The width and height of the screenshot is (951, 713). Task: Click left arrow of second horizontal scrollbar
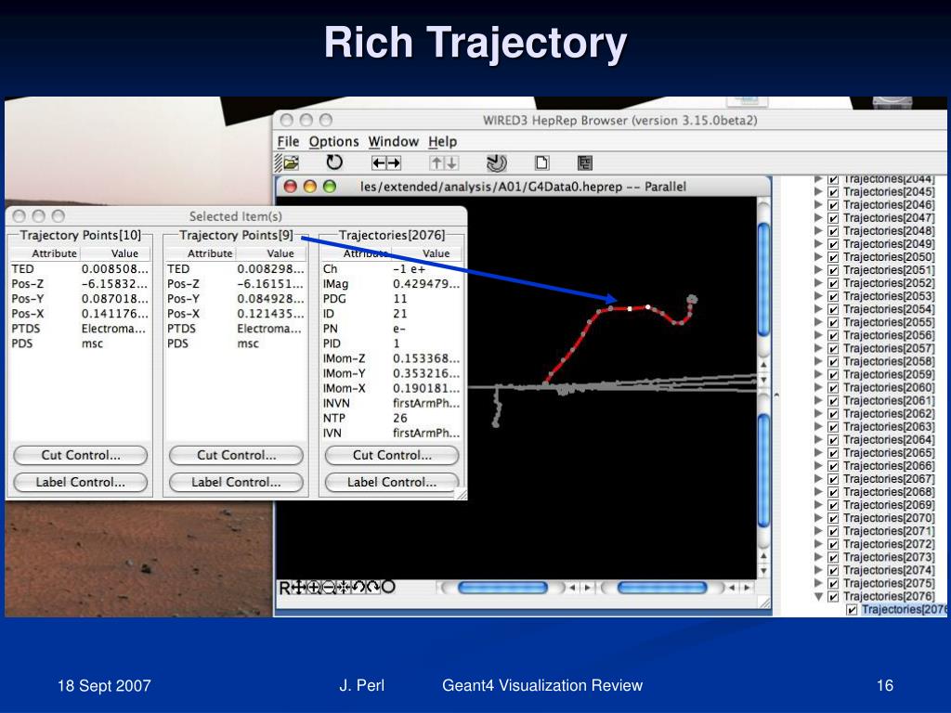tap(732, 588)
